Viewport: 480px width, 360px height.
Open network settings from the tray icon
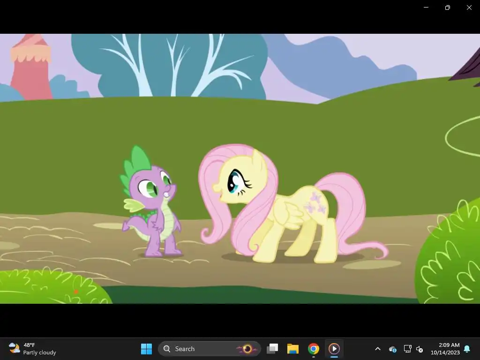coord(407,349)
